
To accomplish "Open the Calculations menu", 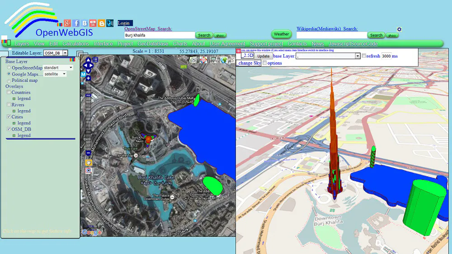I will [x=75, y=44].
